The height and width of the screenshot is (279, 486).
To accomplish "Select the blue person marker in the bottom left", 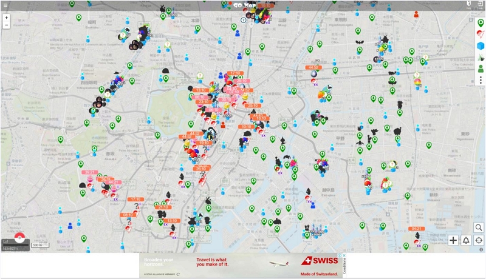I will click(70, 226).
